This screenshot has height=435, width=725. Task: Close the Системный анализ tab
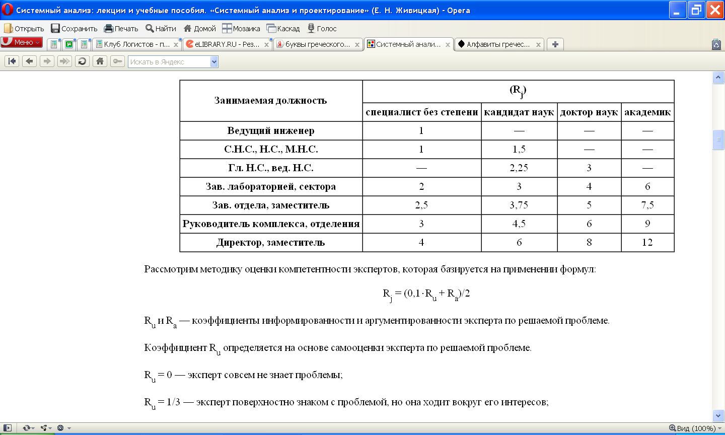tap(448, 45)
